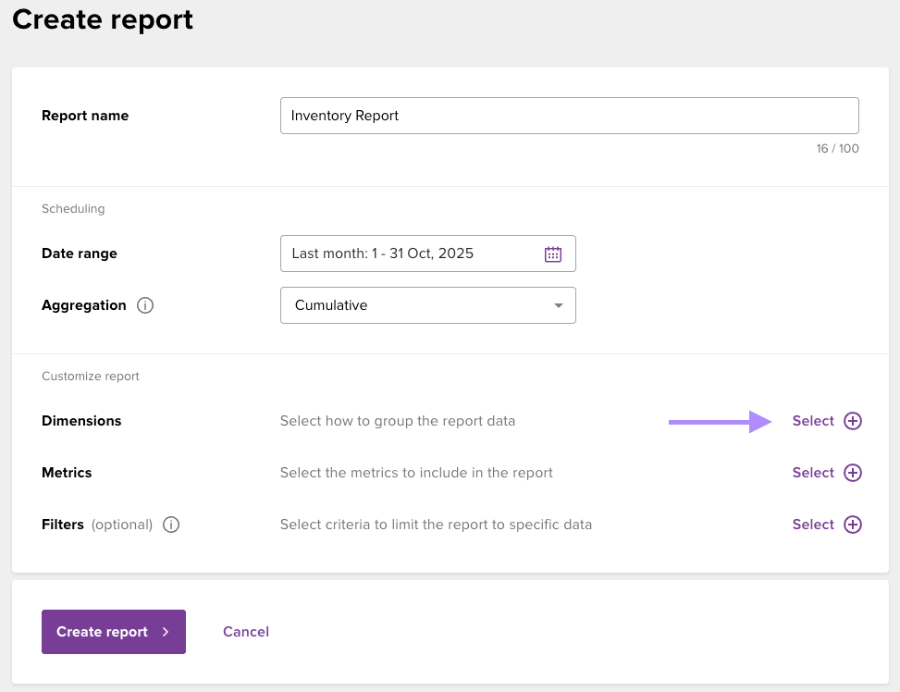900x692 pixels.
Task: Open the calendar icon in Date range
Action: [x=553, y=254]
